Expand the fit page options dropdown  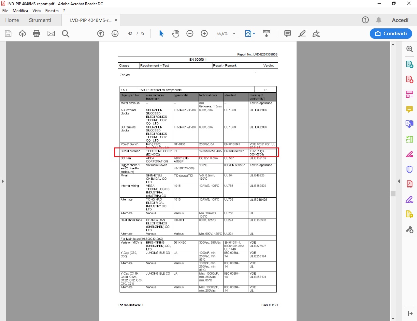pyautogui.click(x=254, y=34)
